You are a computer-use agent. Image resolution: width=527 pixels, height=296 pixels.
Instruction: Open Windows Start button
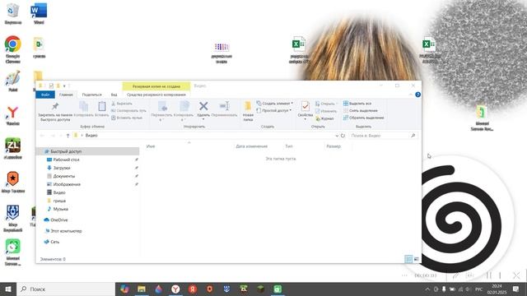pos(8,289)
